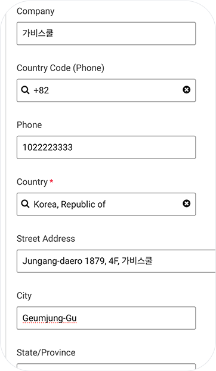Screen dimensions: 216x371
Task: Click the +82 text in the country code box
Action: pos(41,90)
